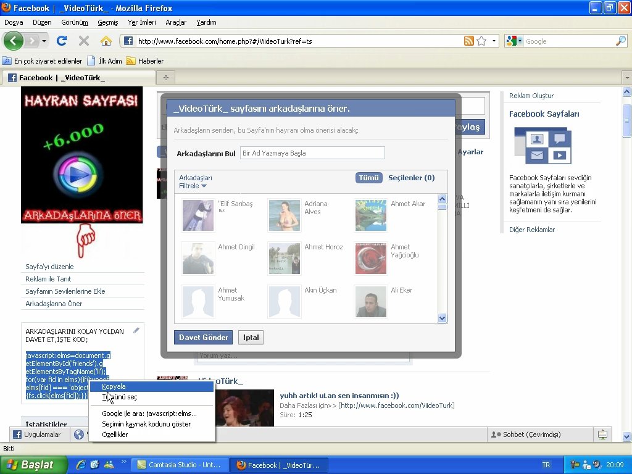The height and width of the screenshot is (474, 632).
Task: Choose Kopyala in the context menu
Action: click(152, 386)
